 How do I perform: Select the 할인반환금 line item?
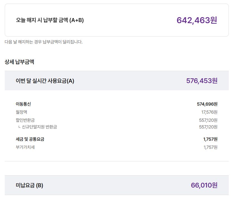[x=25, y=120]
